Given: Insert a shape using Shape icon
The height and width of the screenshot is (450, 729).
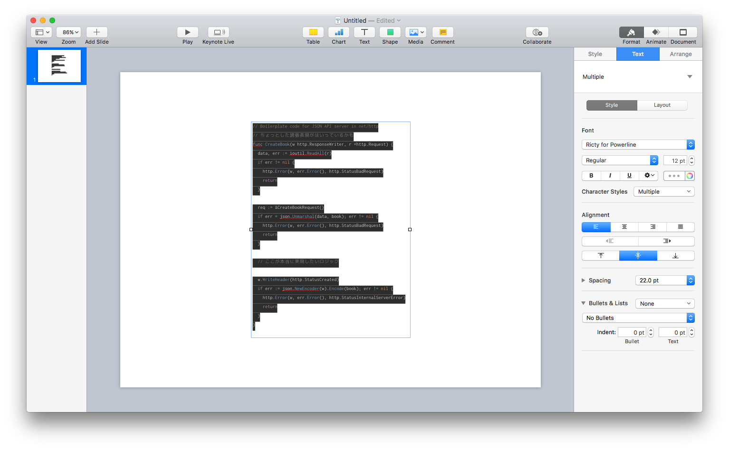Looking at the screenshot, I should (x=390, y=32).
